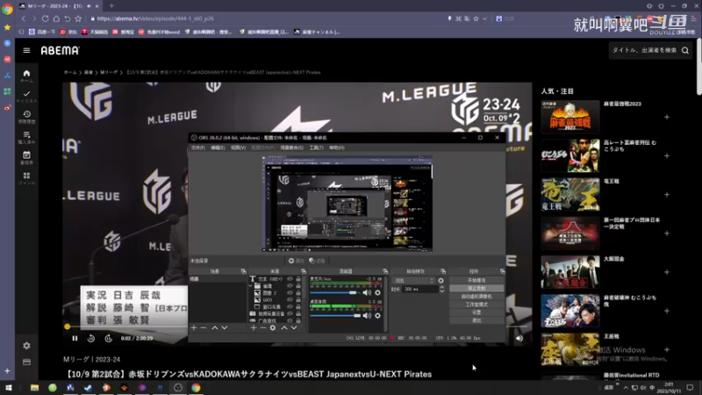Viewport: 702px width, 395px height.
Task: Toggle visibility of 视频采集设备 source
Action: (290, 314)
